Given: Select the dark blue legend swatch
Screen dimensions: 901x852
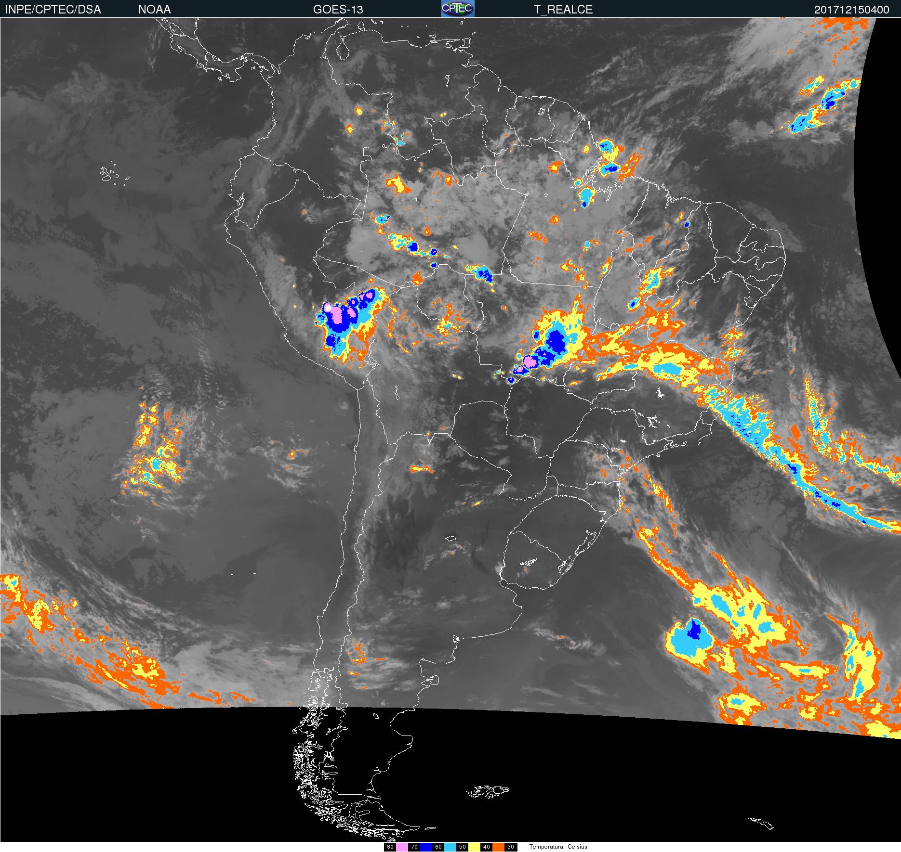Looking at the screenshot, I should [x=426, y=847].
